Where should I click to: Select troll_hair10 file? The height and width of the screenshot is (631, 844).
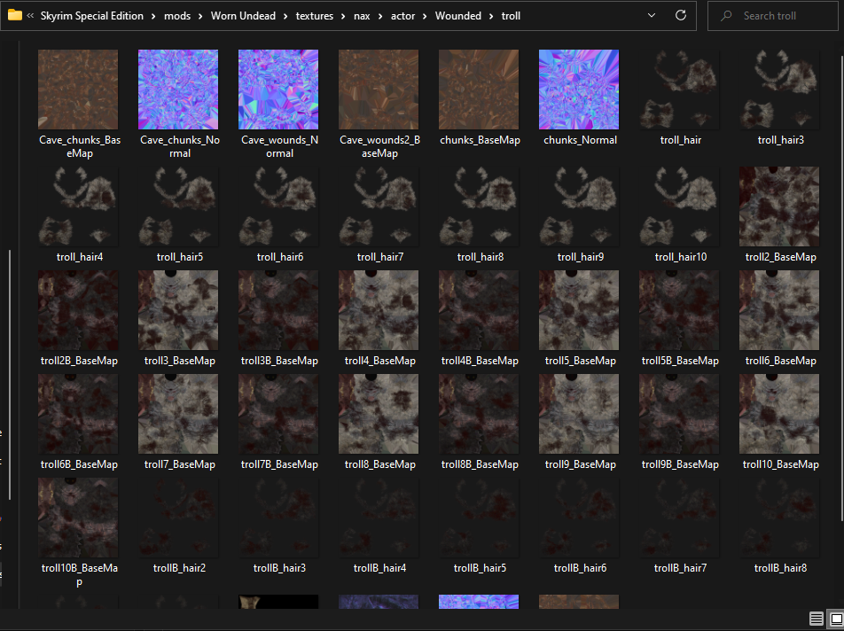click(x=679, y=214)
